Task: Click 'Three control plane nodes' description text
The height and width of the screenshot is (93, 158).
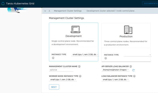Action: pos(126,43)
